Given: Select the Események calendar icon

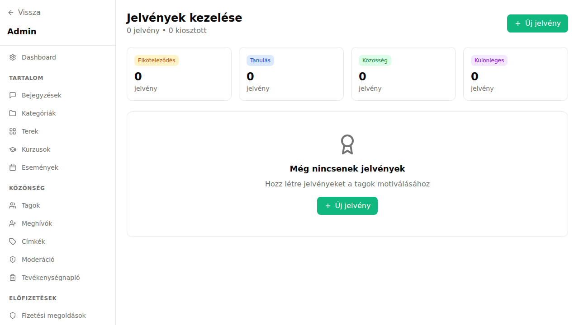Looking at the screenshot, I should (x=12, y=167).
